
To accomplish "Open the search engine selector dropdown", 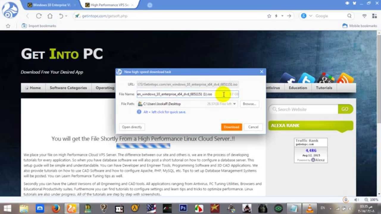I will coord(311,16).
